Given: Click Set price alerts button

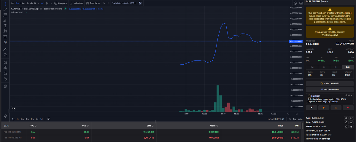Looking at the screenshot, I should (x=330, y=89).
